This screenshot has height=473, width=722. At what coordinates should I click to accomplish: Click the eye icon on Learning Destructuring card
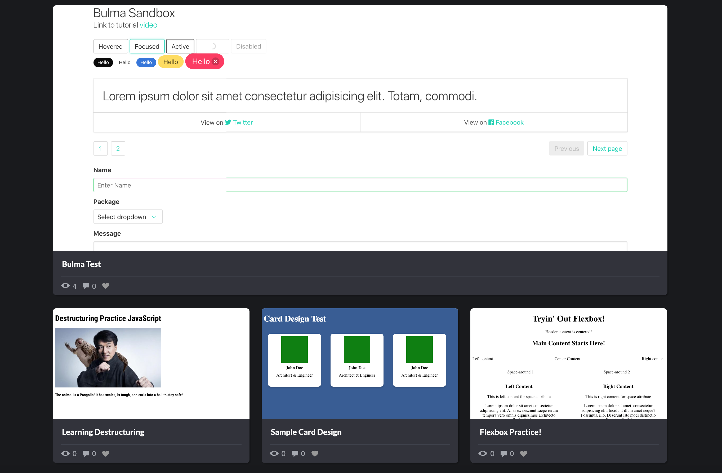65,453
